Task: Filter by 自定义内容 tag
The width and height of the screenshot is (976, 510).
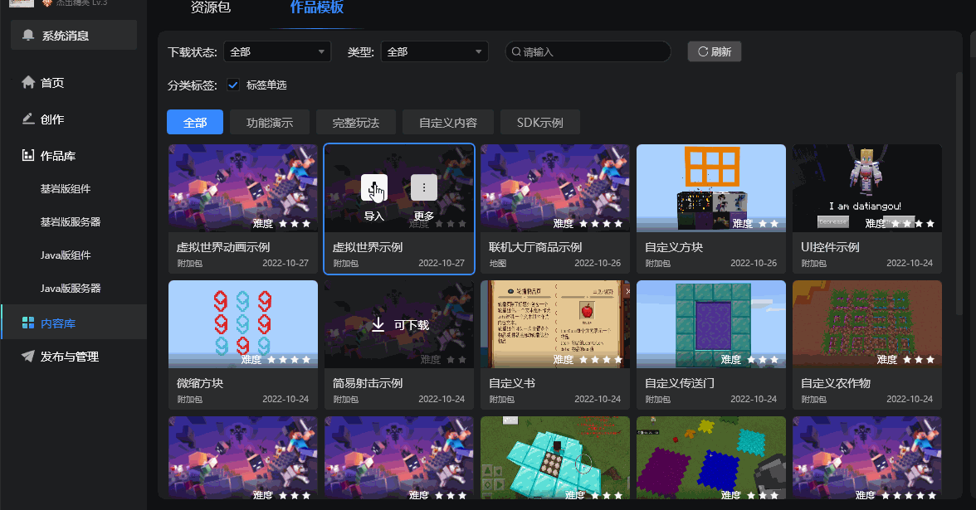Action: point(448,122)
